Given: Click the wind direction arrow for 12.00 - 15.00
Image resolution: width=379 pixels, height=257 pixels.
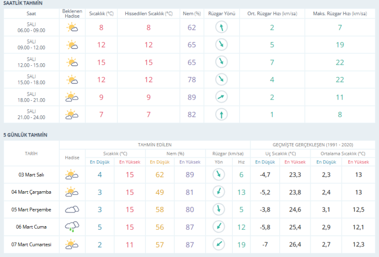Looking at the screenshot, I should (221, 62).
